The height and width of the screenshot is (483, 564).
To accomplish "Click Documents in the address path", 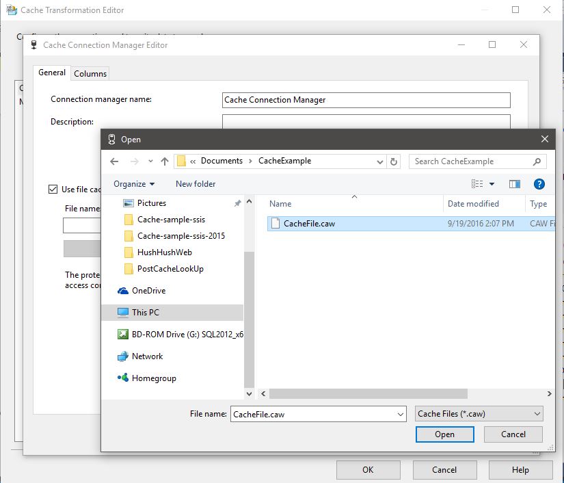I will 221,161.
